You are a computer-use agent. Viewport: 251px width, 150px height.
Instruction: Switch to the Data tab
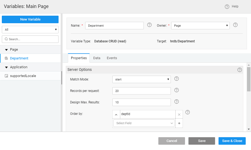coord(97,58)
